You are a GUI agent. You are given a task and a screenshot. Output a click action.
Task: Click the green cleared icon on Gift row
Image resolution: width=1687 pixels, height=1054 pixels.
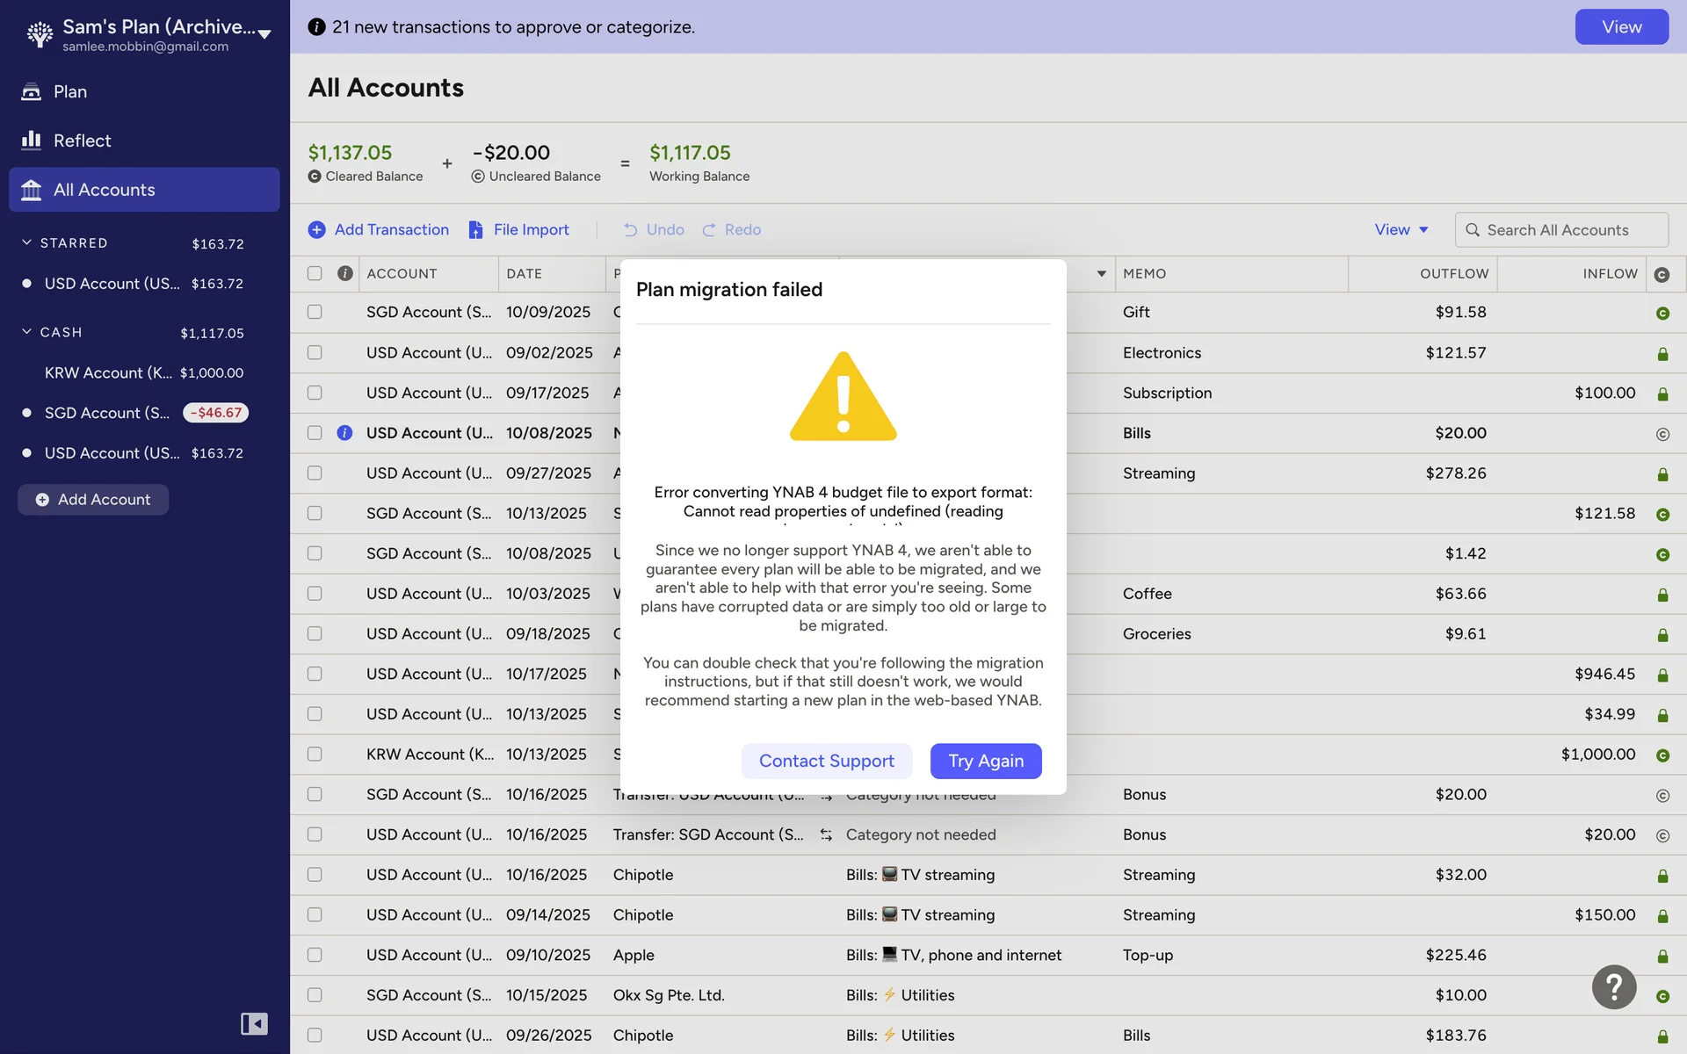click(x=1662, y=314)
